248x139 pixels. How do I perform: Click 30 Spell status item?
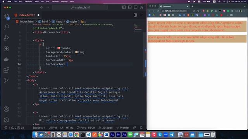(105, 127)
